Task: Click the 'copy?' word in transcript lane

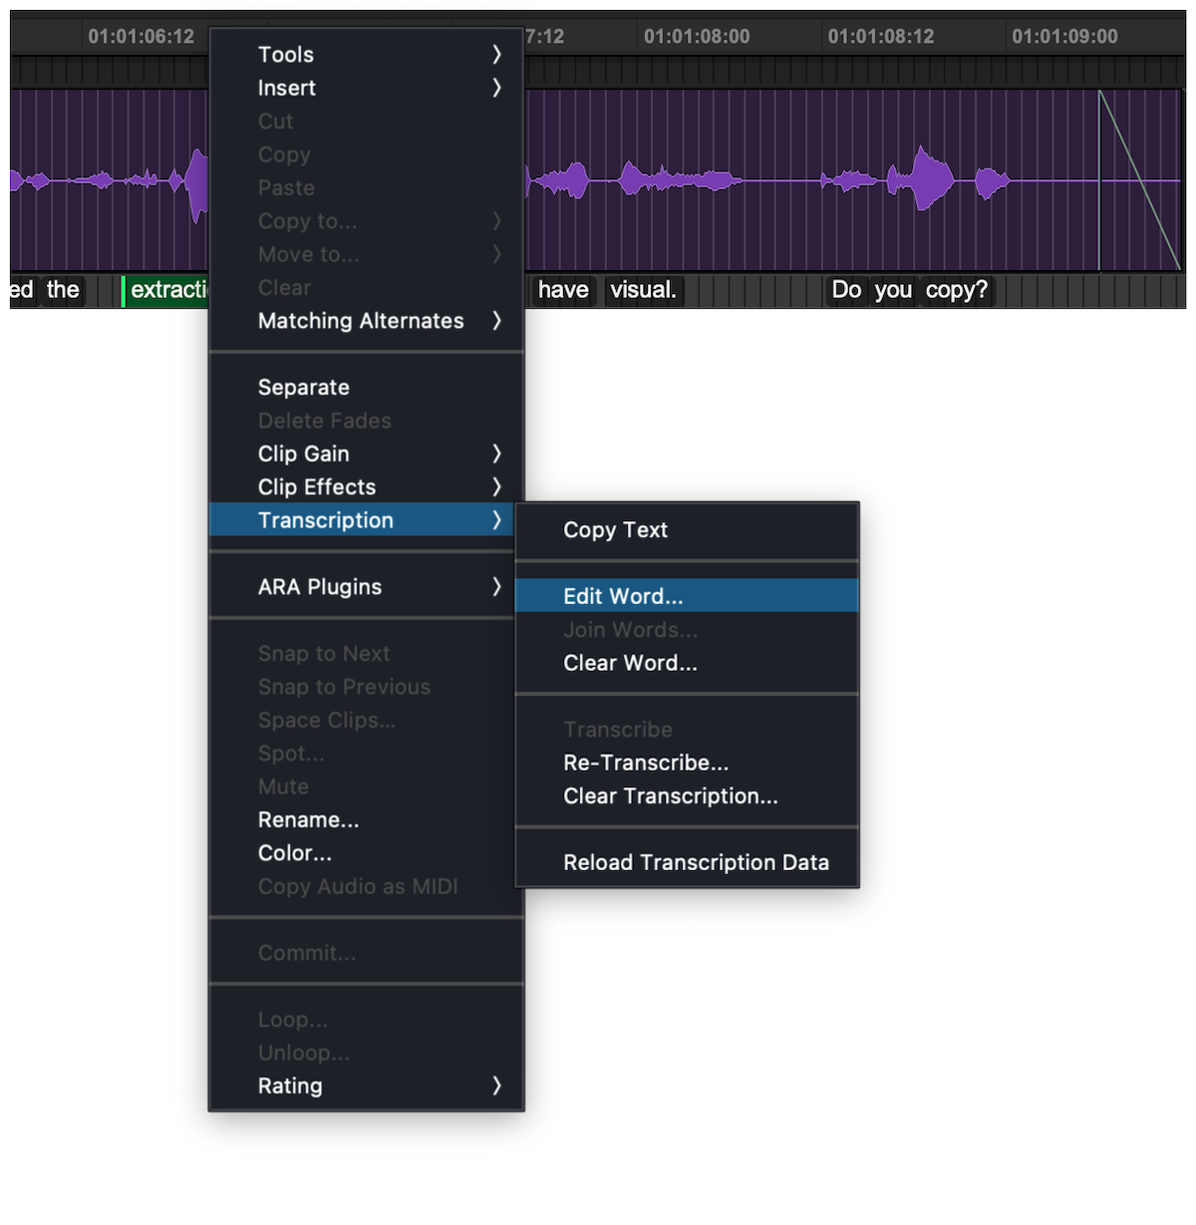Action: [956, 290]
